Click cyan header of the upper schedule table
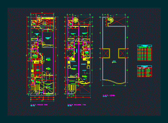The image size is (168, 123). point(145,46)
